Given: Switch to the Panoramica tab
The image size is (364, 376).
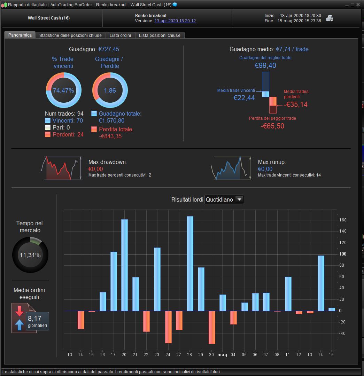Looking at the screenshot, I should (x=20, y=35).
